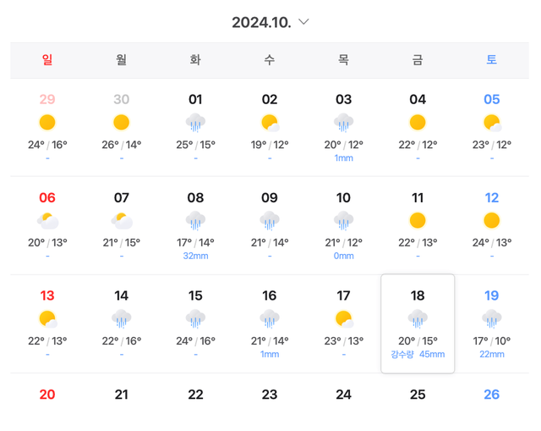This screenshot has width=541, height=431.
Task: Click the sunny icon on October 4
Action: coord(418,123)
